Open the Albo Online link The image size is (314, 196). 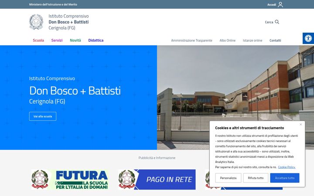pyautogui.click(x=228, y=41)
